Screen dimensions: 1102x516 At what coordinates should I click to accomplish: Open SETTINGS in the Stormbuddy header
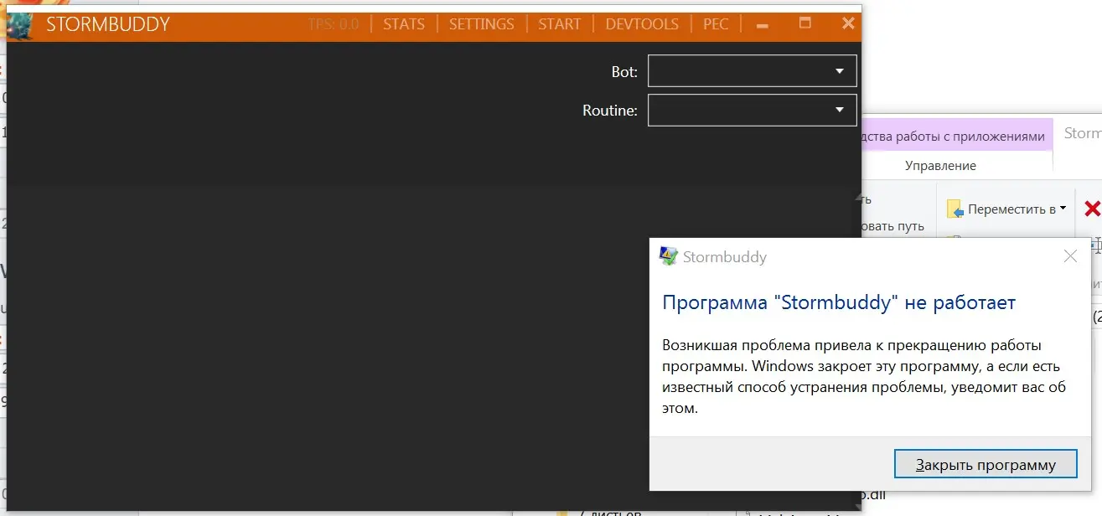click(x=482, y=24)
